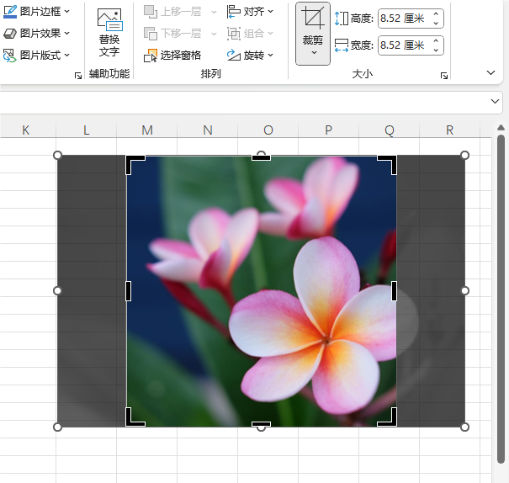Screen dimensions: 509x483
Task: Click the 图片边框 pen icon
Action: pyautogui.click(x=10, y=12)
